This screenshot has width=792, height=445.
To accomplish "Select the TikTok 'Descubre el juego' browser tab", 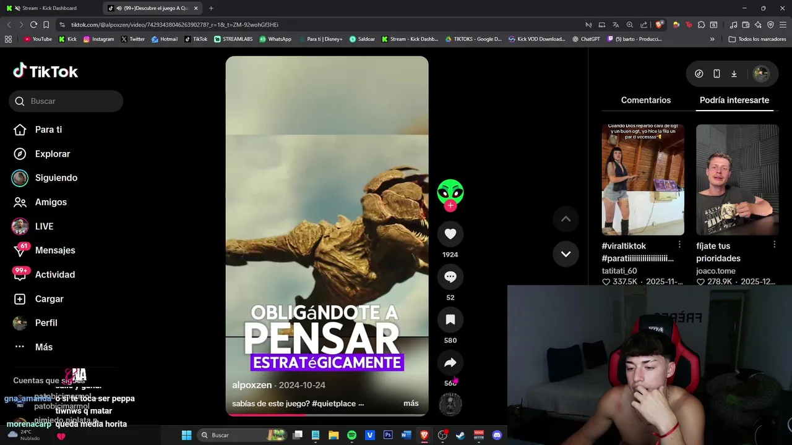I will [x=153, y=8].
